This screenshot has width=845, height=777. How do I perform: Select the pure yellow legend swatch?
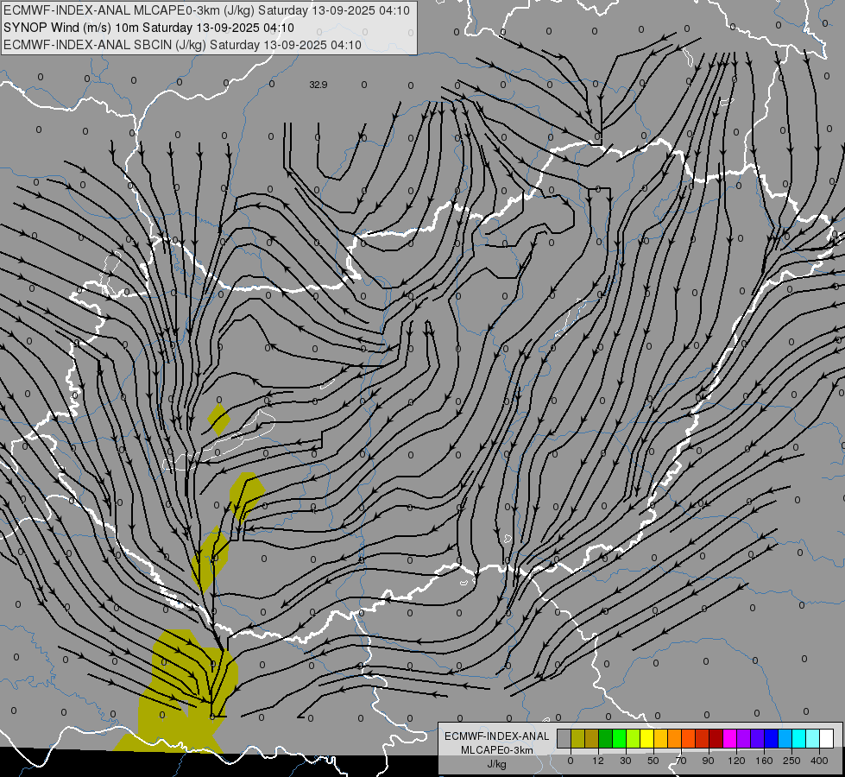pos(647,739)
